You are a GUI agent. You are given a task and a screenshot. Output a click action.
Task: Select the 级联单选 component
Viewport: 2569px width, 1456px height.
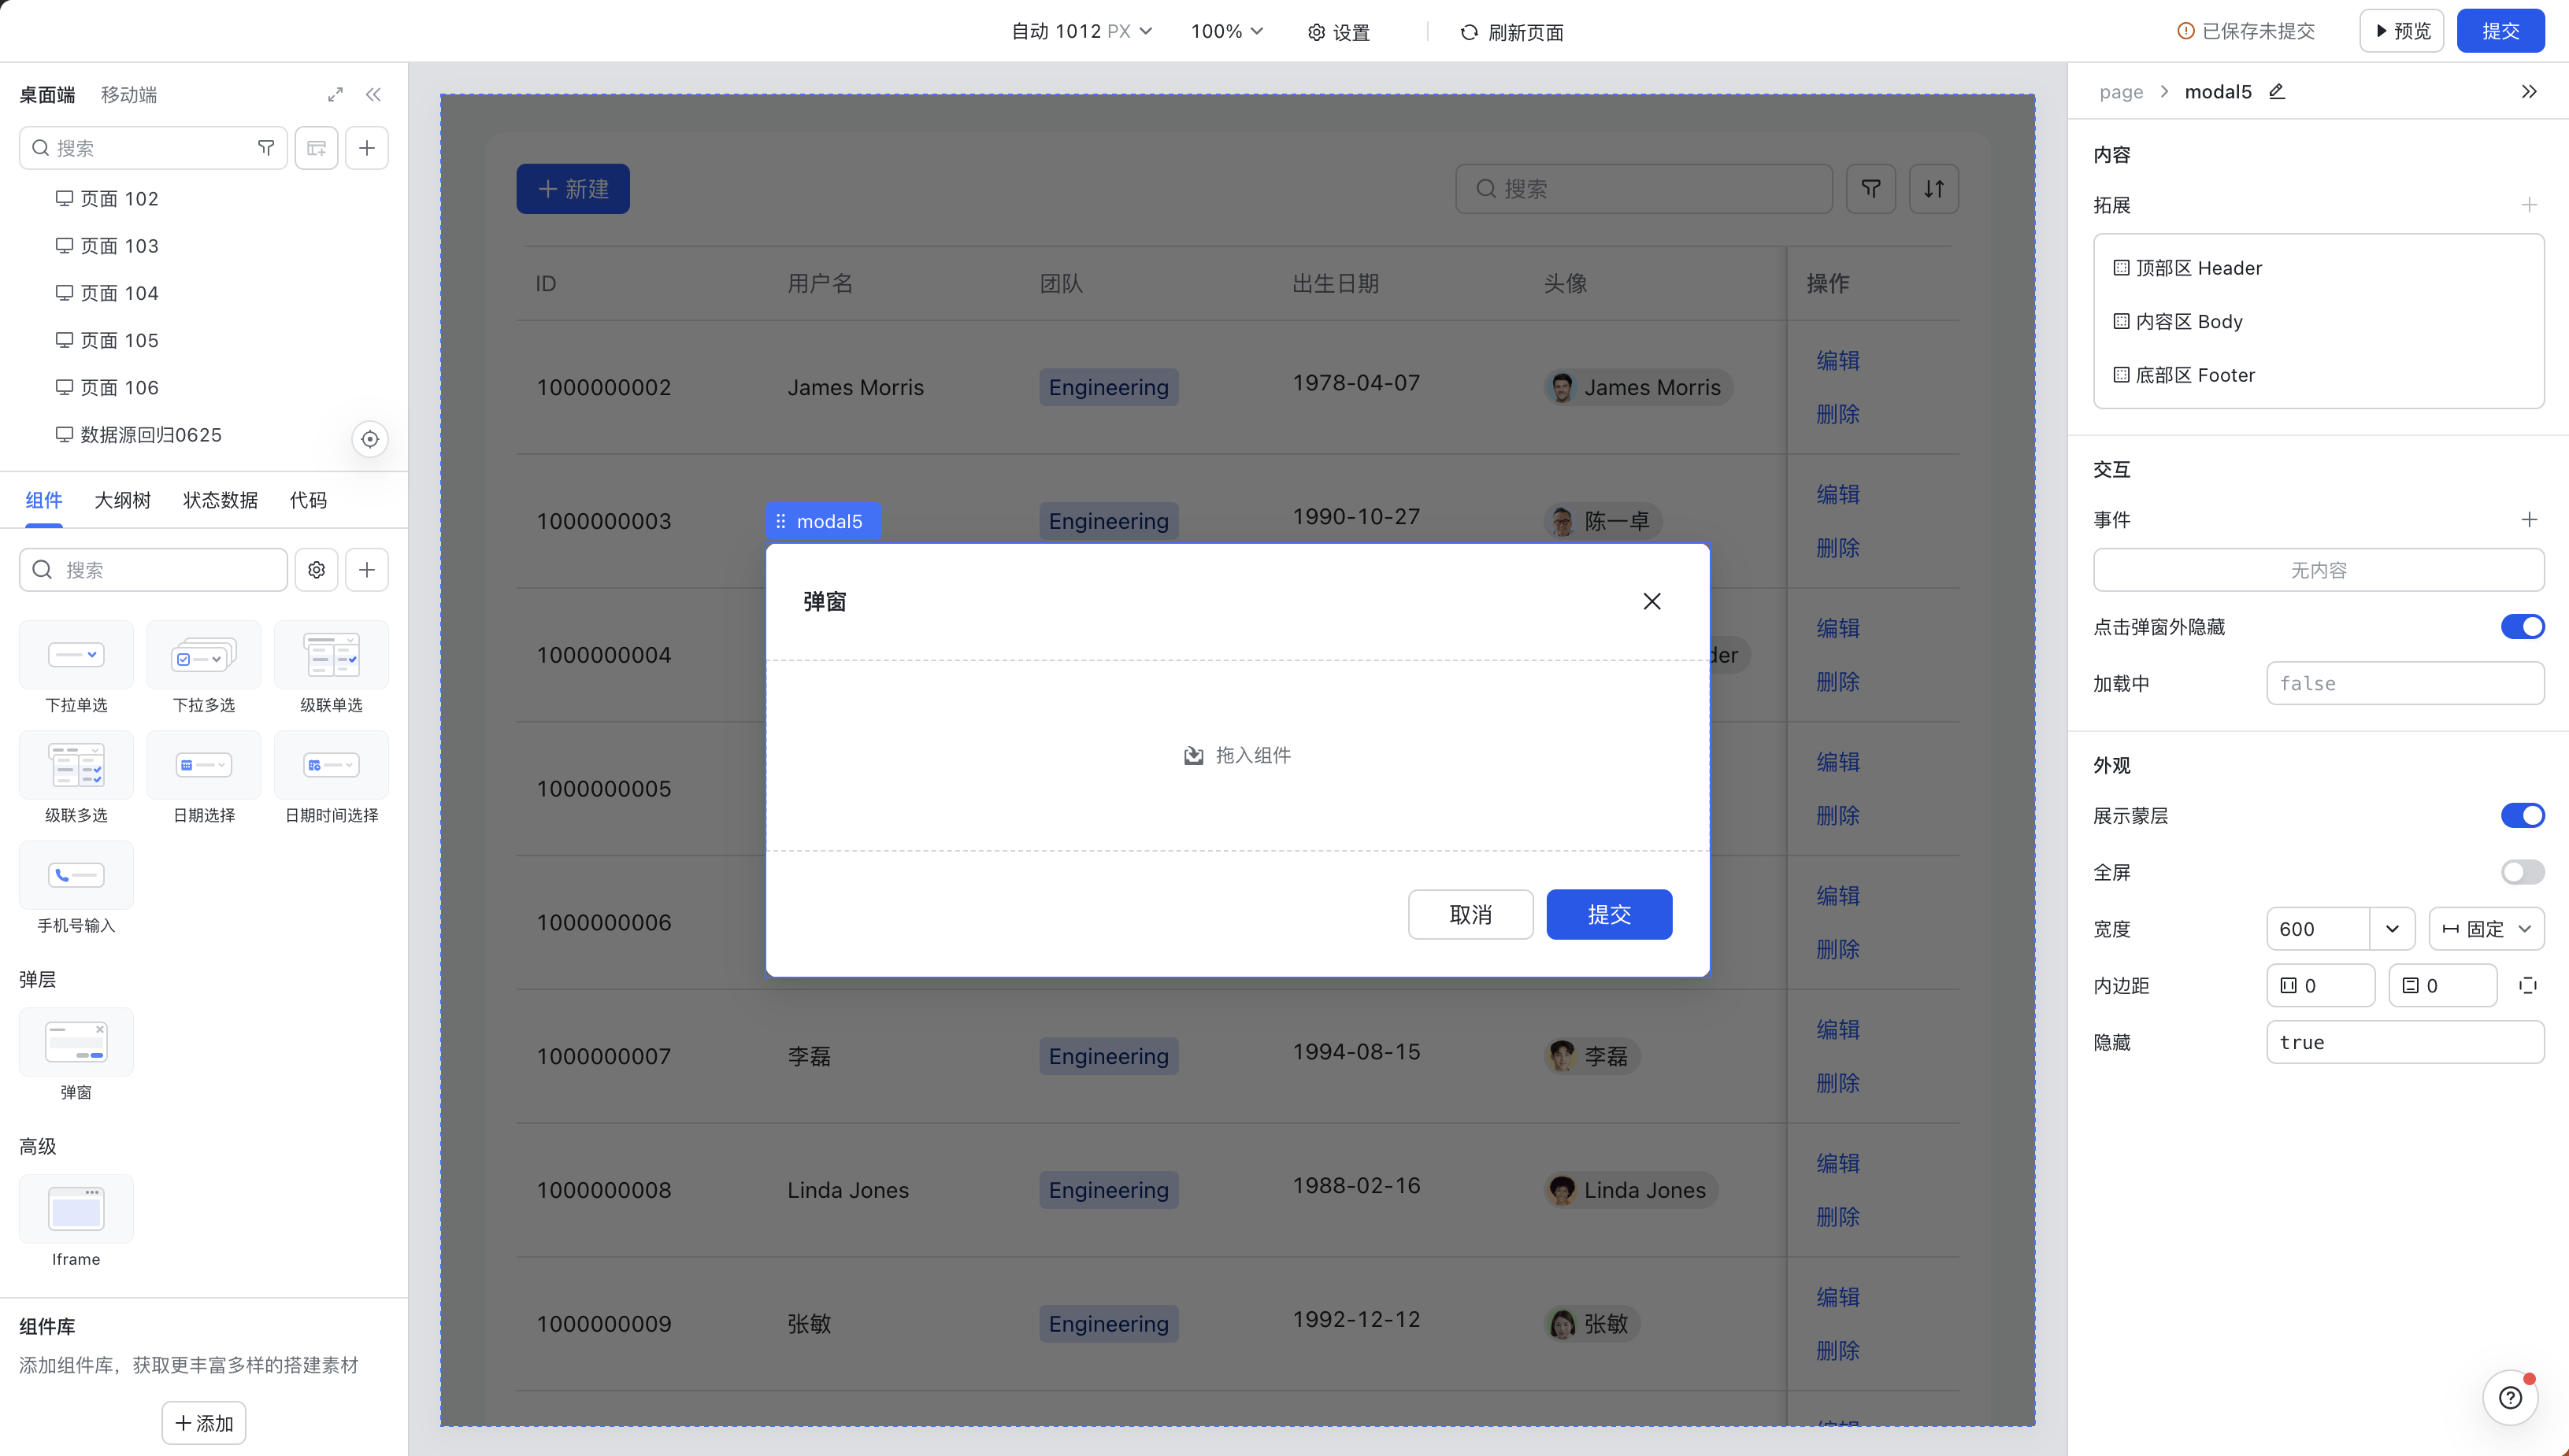tap(331, 668)
